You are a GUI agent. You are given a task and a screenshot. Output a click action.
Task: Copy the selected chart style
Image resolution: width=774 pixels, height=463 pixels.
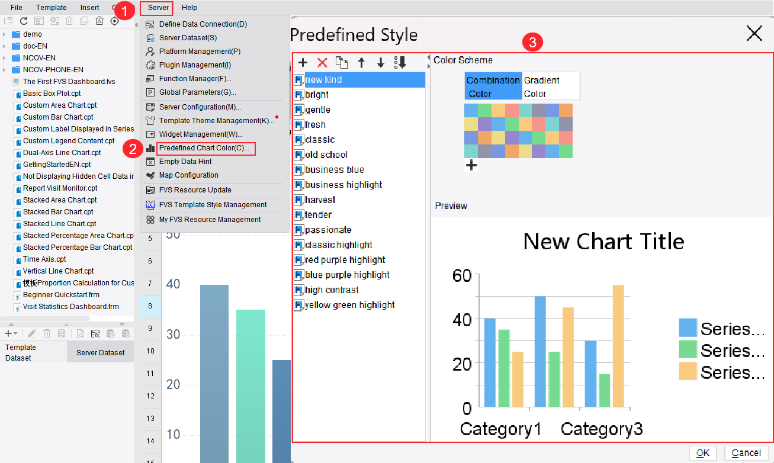[341, 62]
